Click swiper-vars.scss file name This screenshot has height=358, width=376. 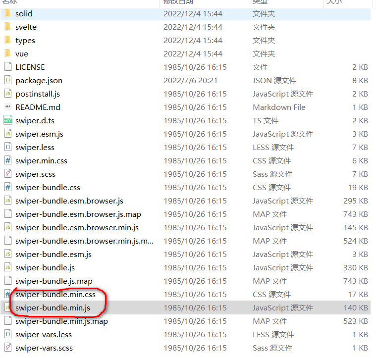(x=44, y=348)
